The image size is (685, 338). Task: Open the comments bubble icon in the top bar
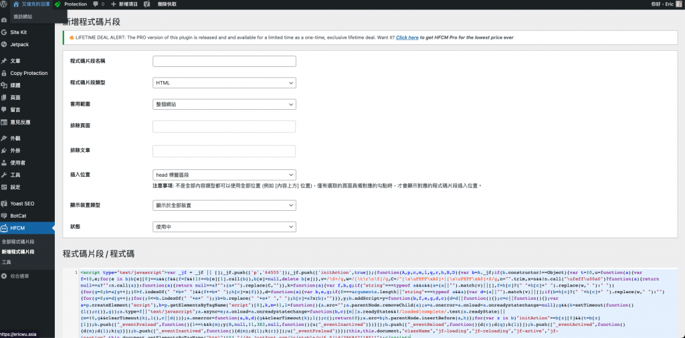pyautogui.click(x=96, y=4)
